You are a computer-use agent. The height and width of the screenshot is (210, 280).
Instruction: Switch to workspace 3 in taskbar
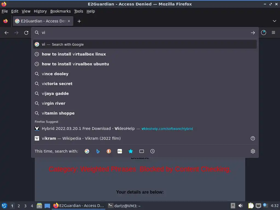click(25, 206)
